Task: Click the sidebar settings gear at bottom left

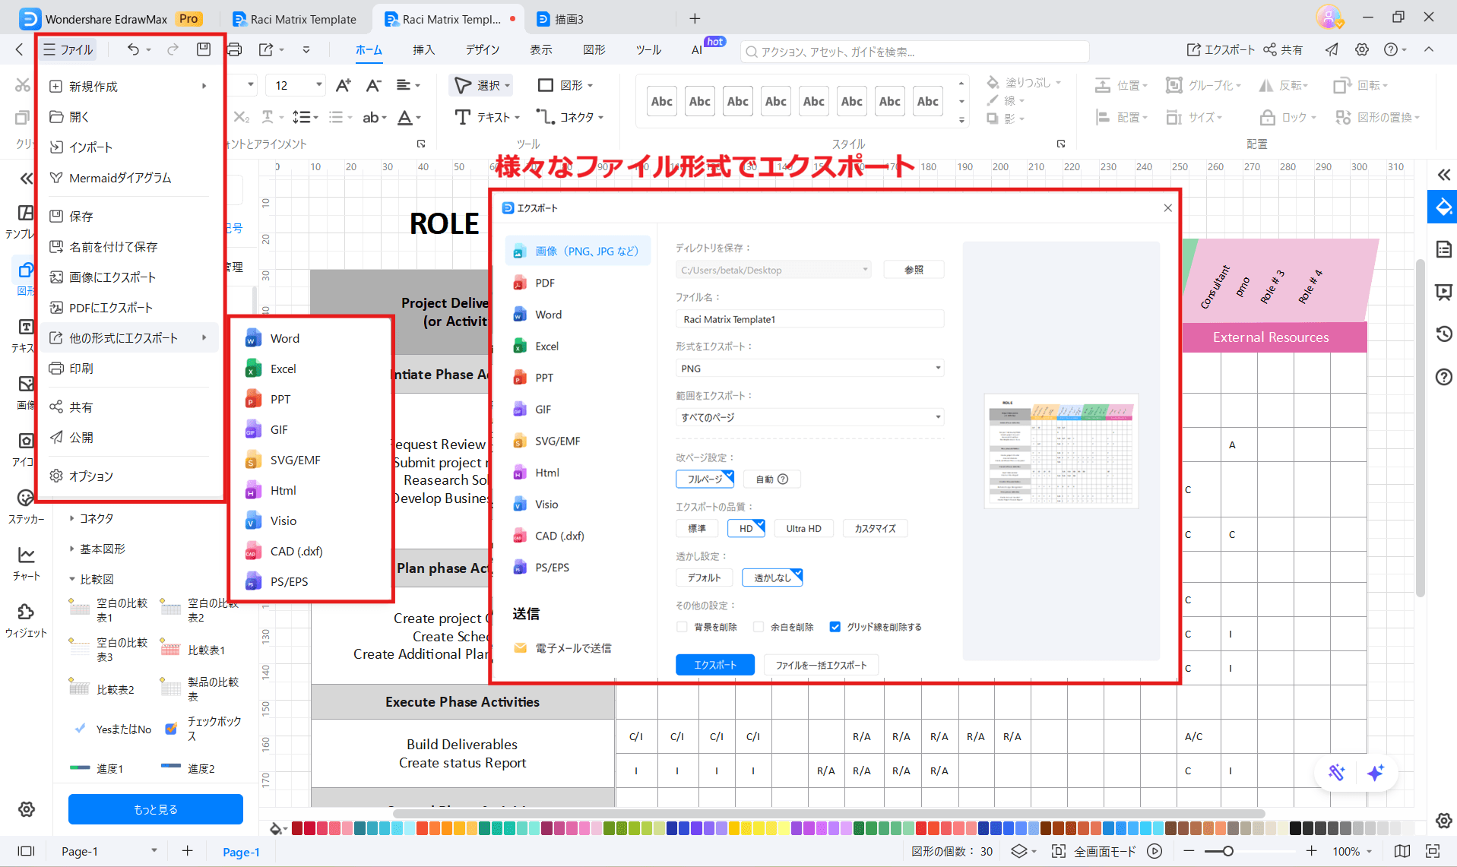Action: coord(27,809)
